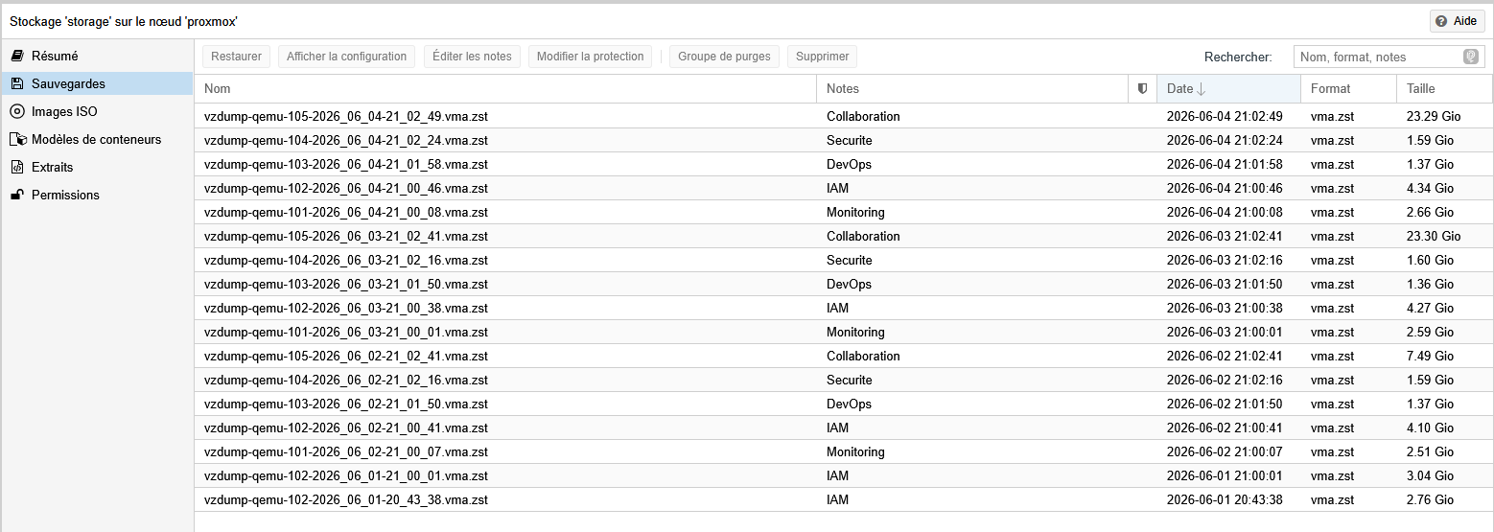Select the vzdump-qemu-105-2026_06_04 Collaboration backup row

click(843, 116)
